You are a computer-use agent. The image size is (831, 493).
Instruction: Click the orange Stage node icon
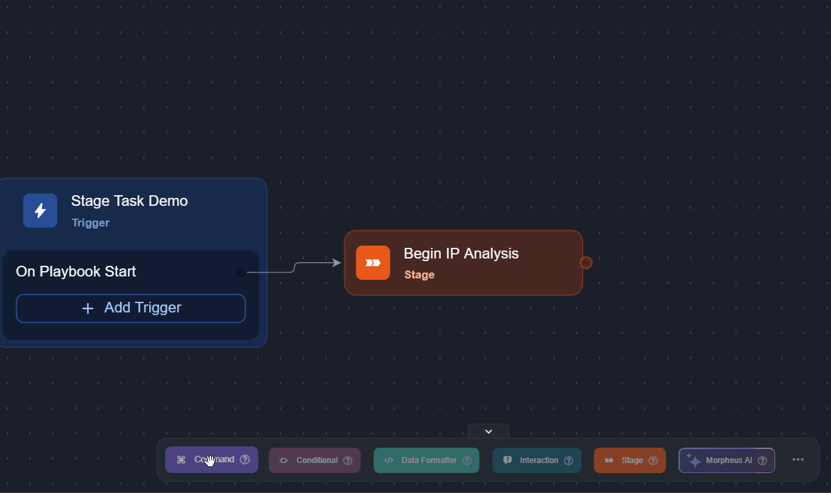[373, 262]
